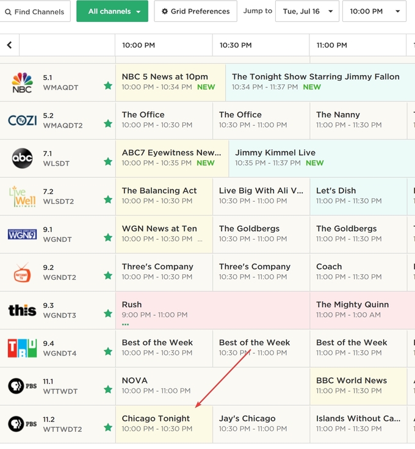Toggle favorite star for 9.4 WGNDT4
This screenshot has width=415, height=449.
[x=108, y=351]
